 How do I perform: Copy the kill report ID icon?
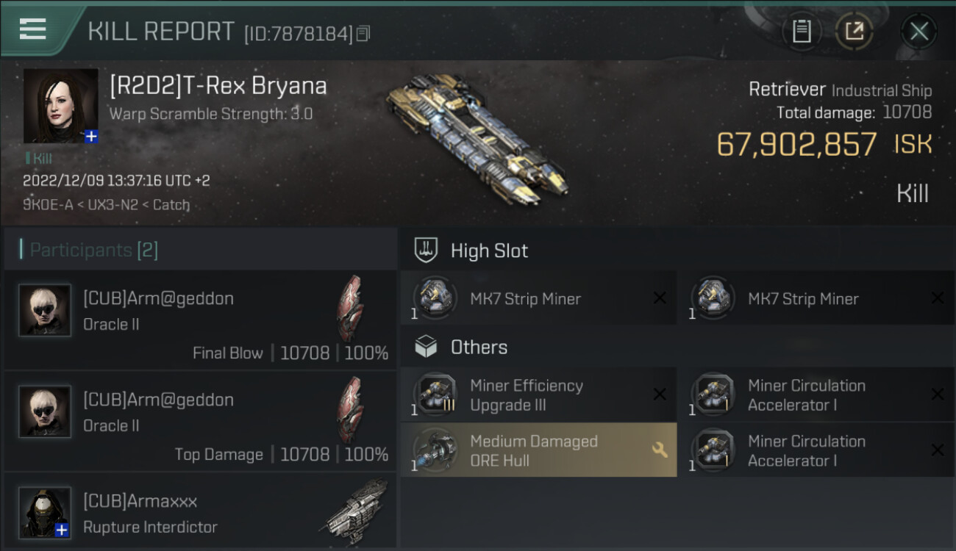(363, 33)
